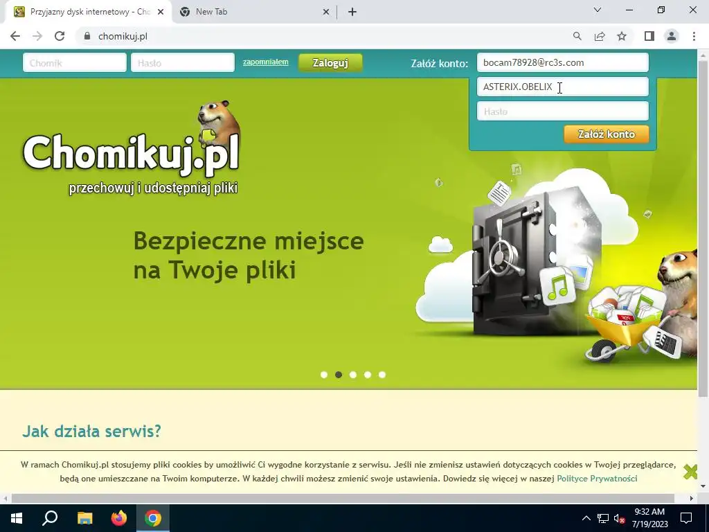Click the green Zaloguj button
709x532 pixels.
coord(330,62)
